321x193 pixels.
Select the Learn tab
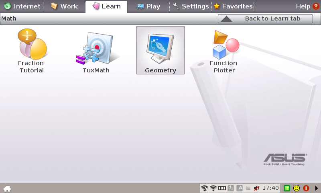pyautogui.click(x=106, y=6)
